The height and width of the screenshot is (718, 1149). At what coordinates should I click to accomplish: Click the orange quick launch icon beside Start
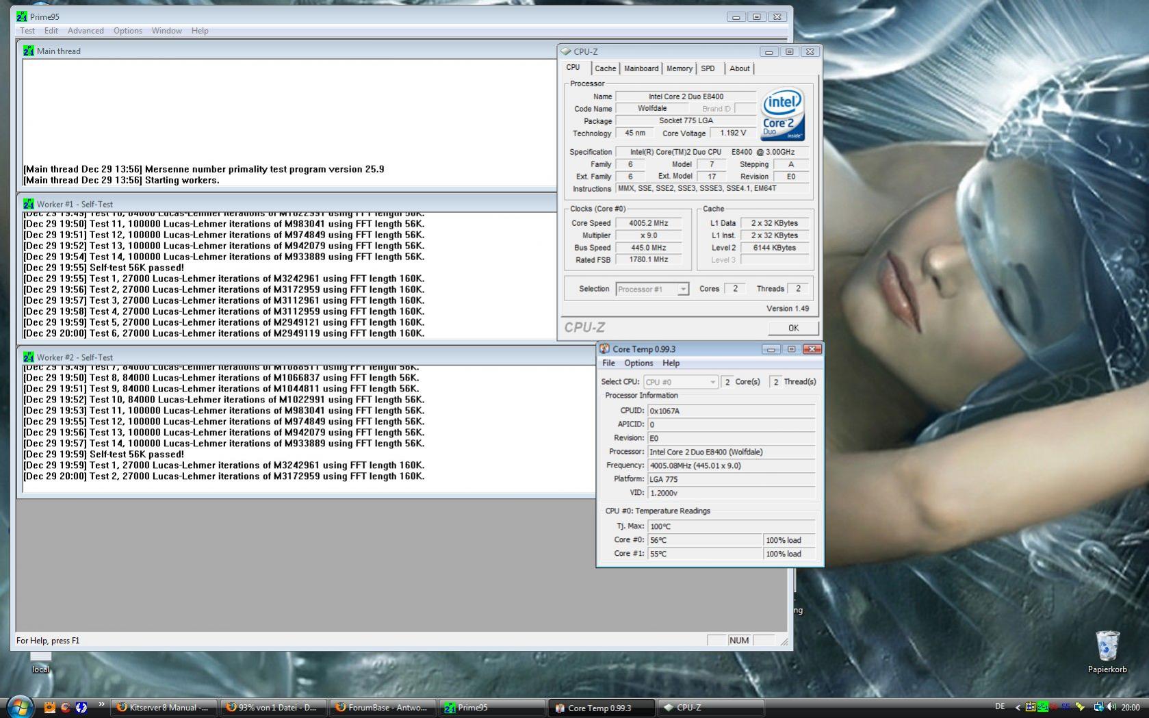(49, 707)
